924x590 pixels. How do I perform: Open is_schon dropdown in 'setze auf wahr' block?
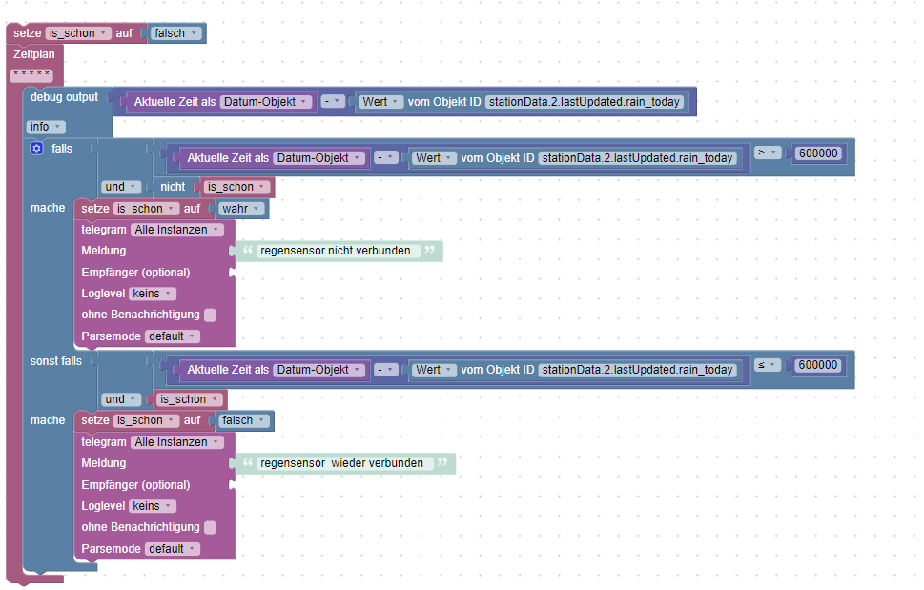[146, 209]
